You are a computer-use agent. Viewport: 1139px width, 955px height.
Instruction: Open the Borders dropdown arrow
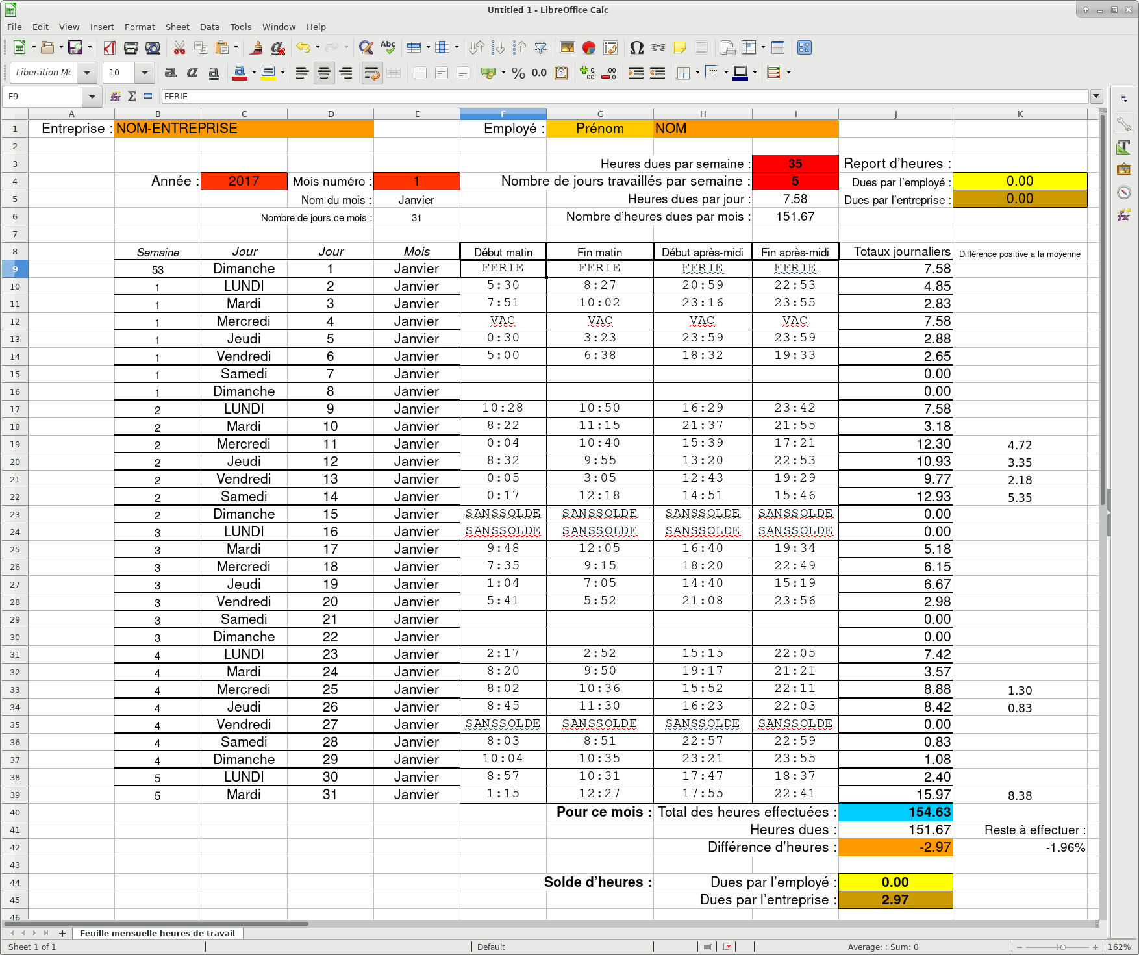coord(697,73)
